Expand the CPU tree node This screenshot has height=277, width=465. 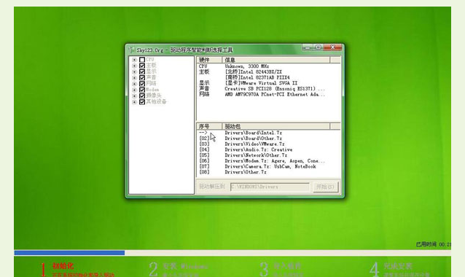pos(134,60)
